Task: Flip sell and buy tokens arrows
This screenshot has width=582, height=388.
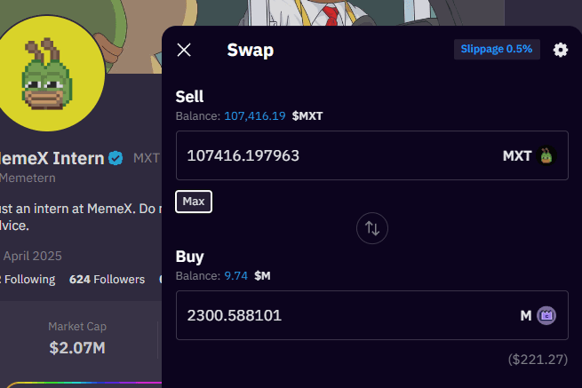Action: pos(372,228)
